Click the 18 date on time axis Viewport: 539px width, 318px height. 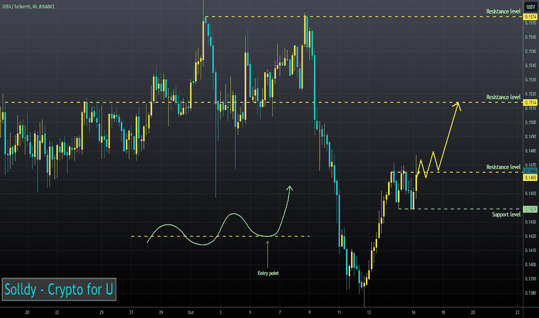443,312
